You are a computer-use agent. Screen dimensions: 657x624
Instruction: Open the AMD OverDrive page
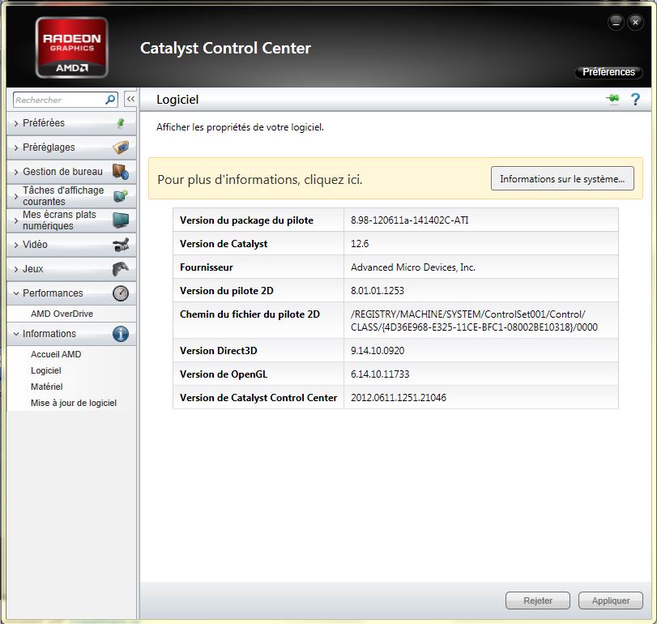click(x=62, y=314)
